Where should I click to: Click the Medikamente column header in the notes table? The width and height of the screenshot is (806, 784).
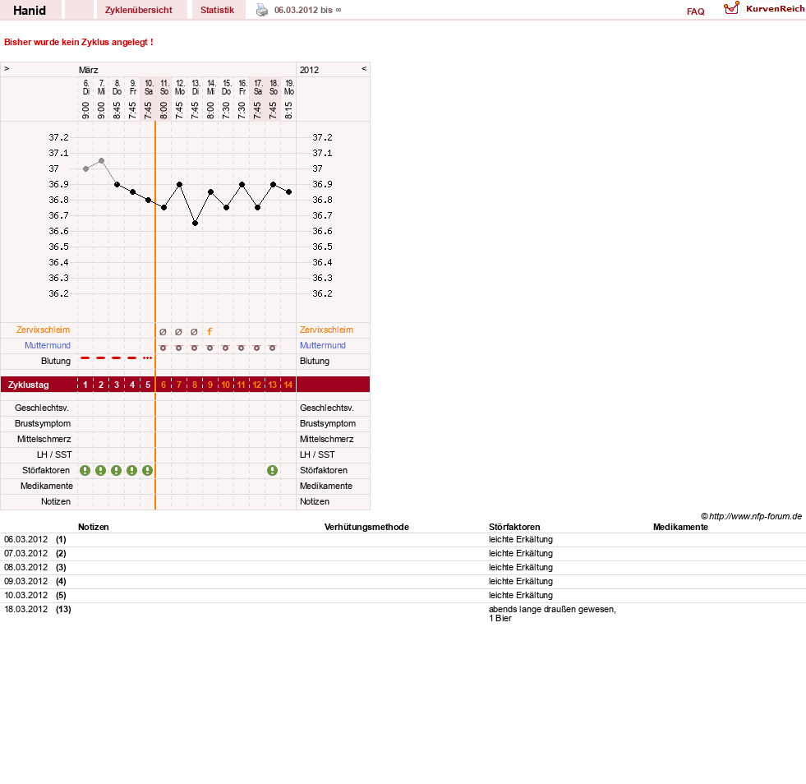[x=680, y=527]
